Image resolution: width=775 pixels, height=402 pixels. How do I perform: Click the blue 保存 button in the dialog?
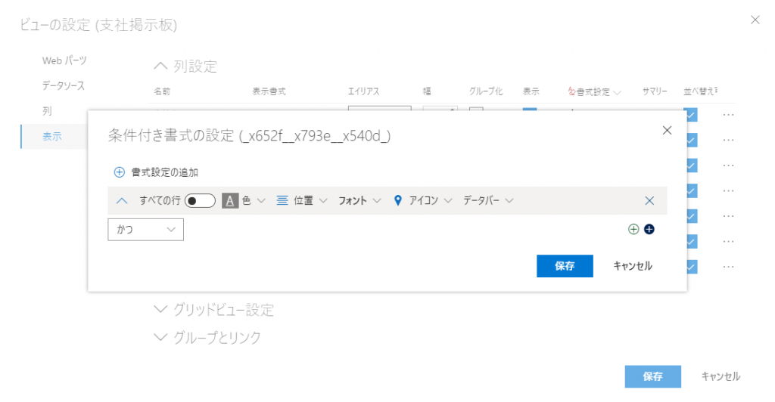pyautogui.click(x=564, y=266)
